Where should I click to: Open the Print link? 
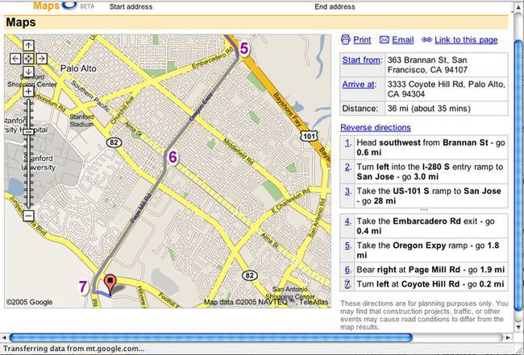pos(362,40)
